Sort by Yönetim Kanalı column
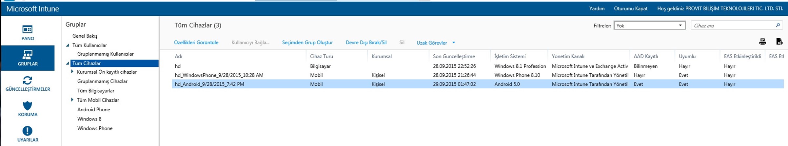The width and height of the screenshot is (788, 146). (x=568, y=56)
